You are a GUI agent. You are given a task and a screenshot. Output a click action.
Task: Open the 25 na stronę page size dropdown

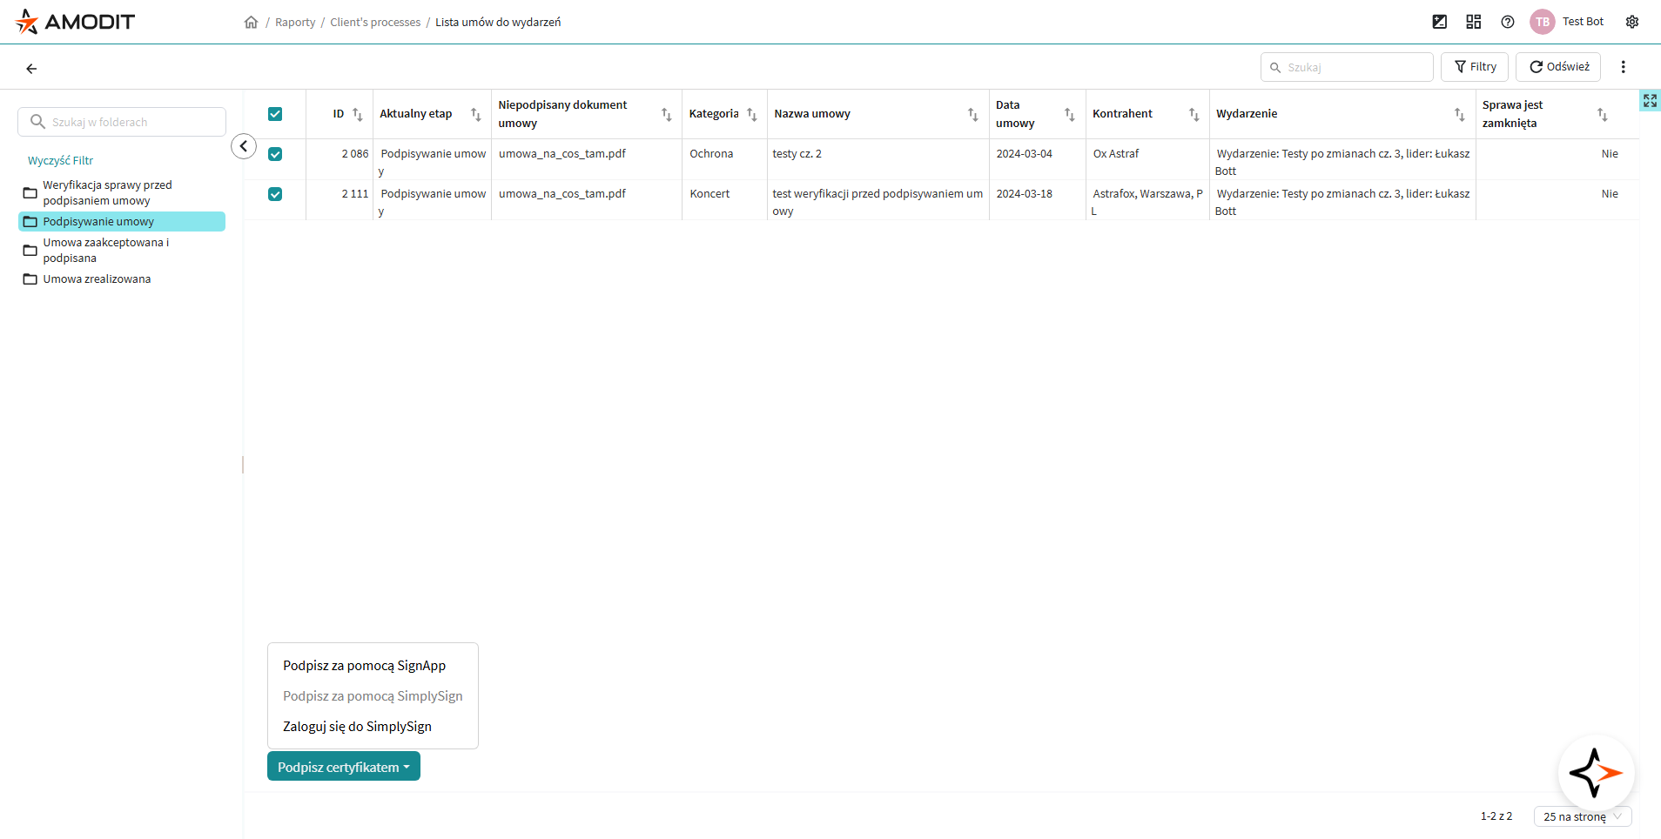(x=1582, y=816)
